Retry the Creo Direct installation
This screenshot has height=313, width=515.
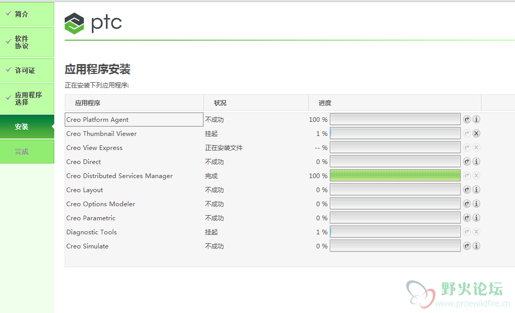pyautogui.click(x=466, y=161)
